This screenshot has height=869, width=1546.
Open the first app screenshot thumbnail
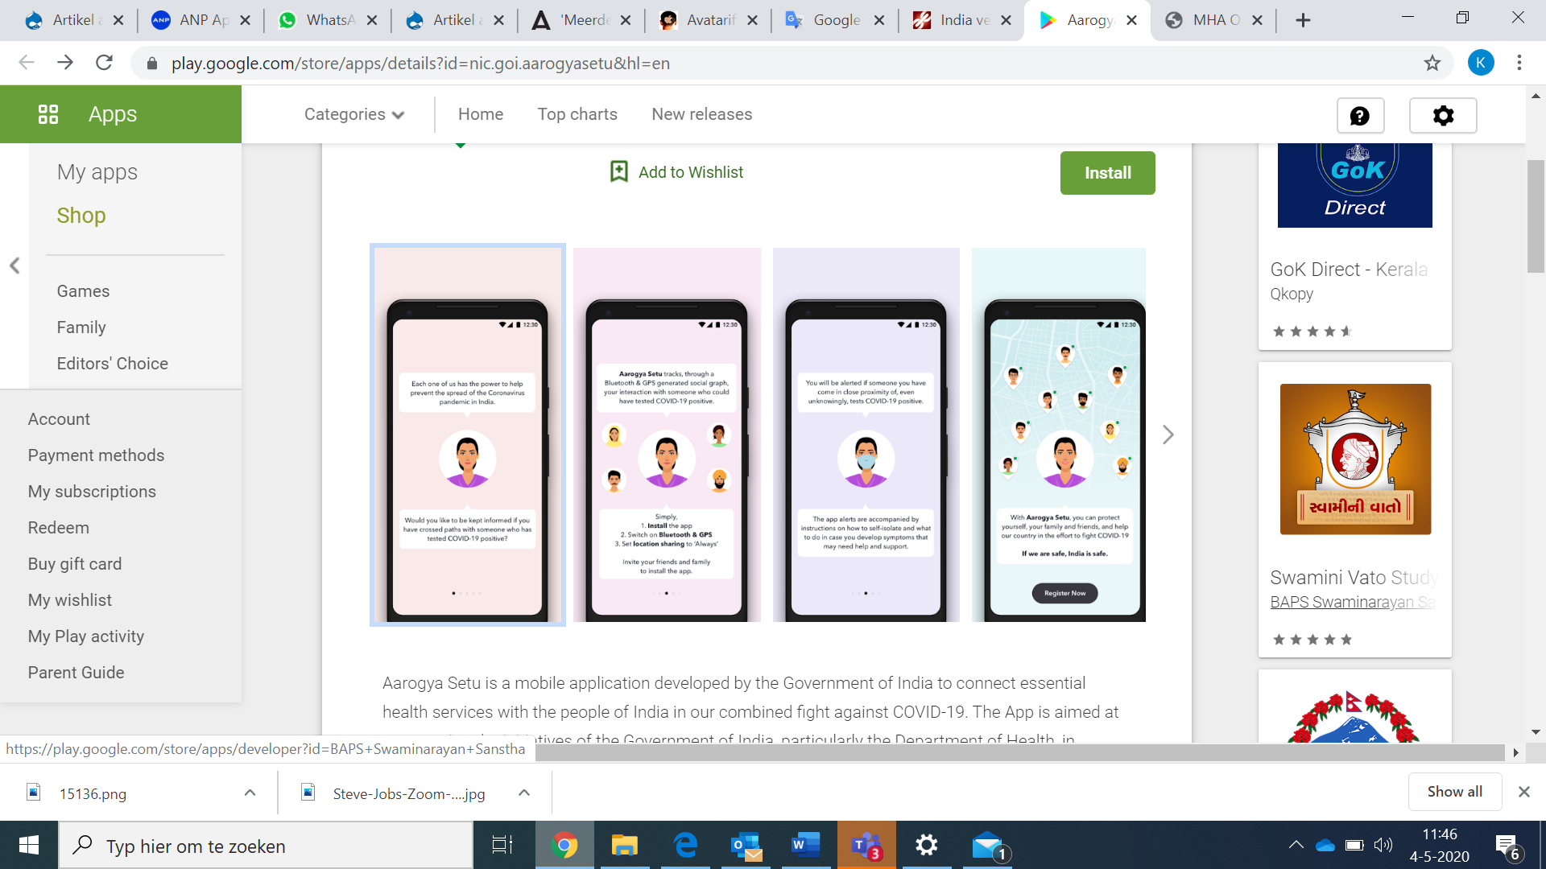tap(468, 434)
